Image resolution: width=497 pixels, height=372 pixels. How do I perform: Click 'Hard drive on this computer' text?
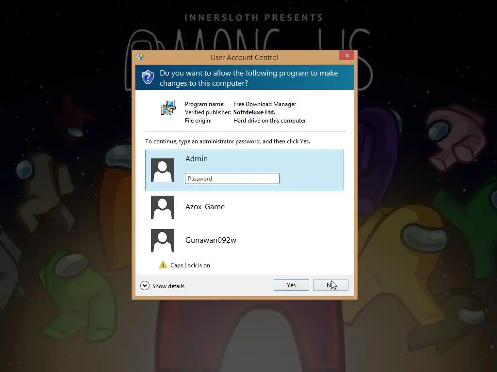click(x=269, y=121)
